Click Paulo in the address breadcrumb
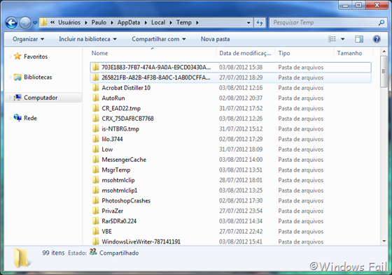Screen dimensions: 392x275 point(99,23)
